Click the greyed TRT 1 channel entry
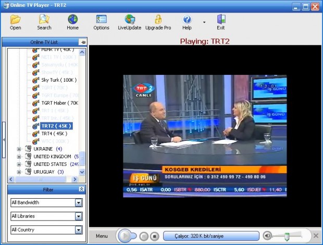Viewport: 323px width, 245px height. [55, 111]
